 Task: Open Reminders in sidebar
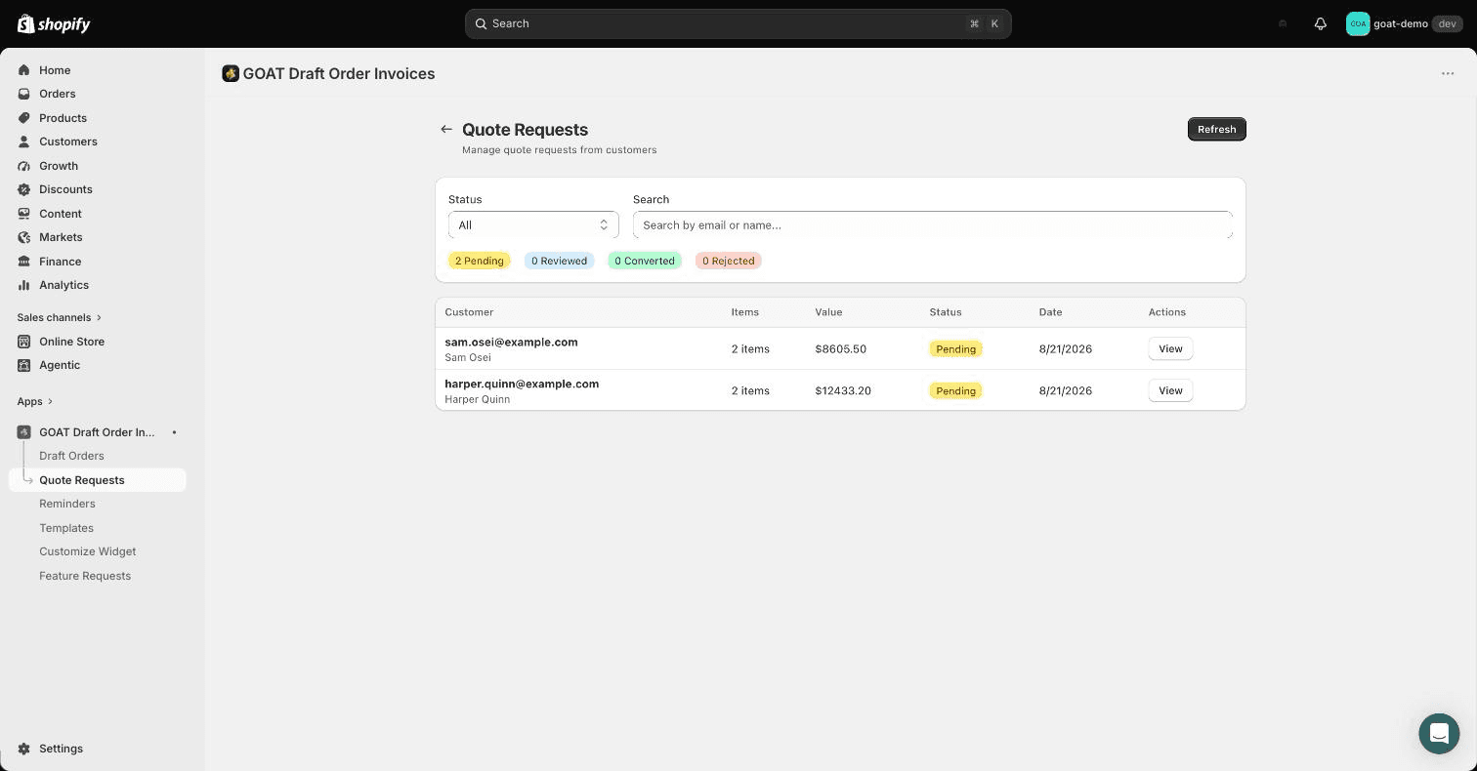point(67,504)
